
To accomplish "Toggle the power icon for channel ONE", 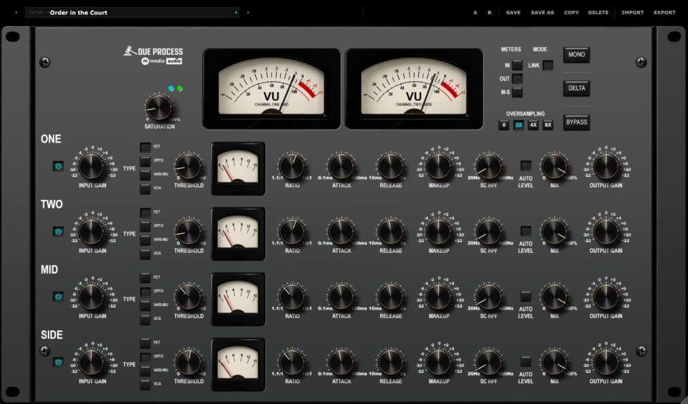I will point(58,166).
